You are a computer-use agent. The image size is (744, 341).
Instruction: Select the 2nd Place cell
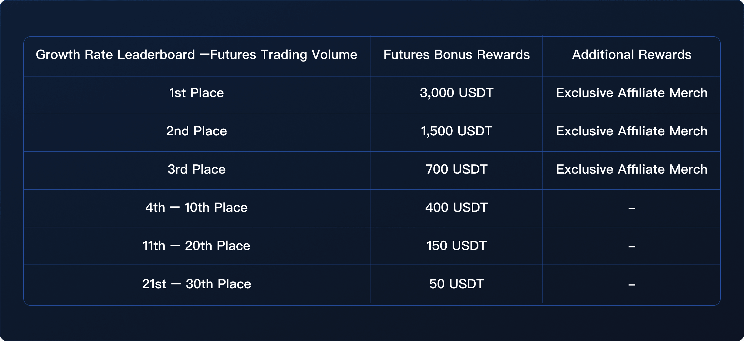[196, 131]
